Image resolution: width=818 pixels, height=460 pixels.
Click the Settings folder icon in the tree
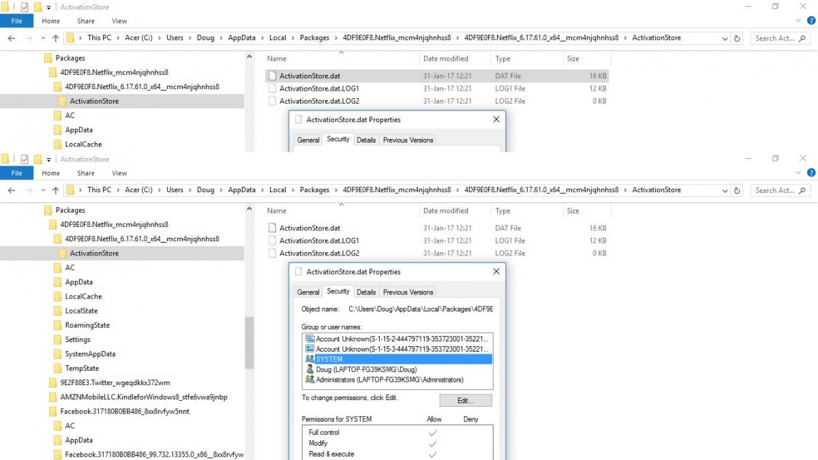click(58, 339)
